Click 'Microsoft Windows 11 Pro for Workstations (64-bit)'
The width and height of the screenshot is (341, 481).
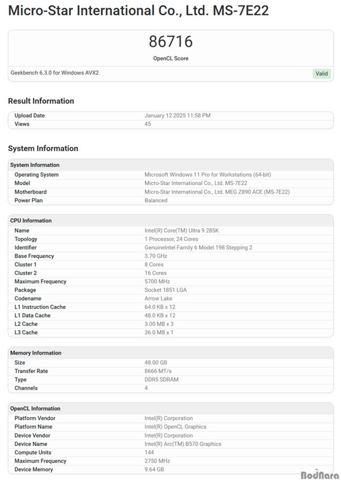tap(207, 175)
